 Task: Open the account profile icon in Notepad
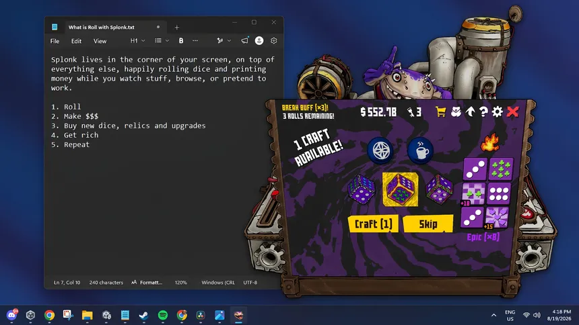(x=259, y=40)
